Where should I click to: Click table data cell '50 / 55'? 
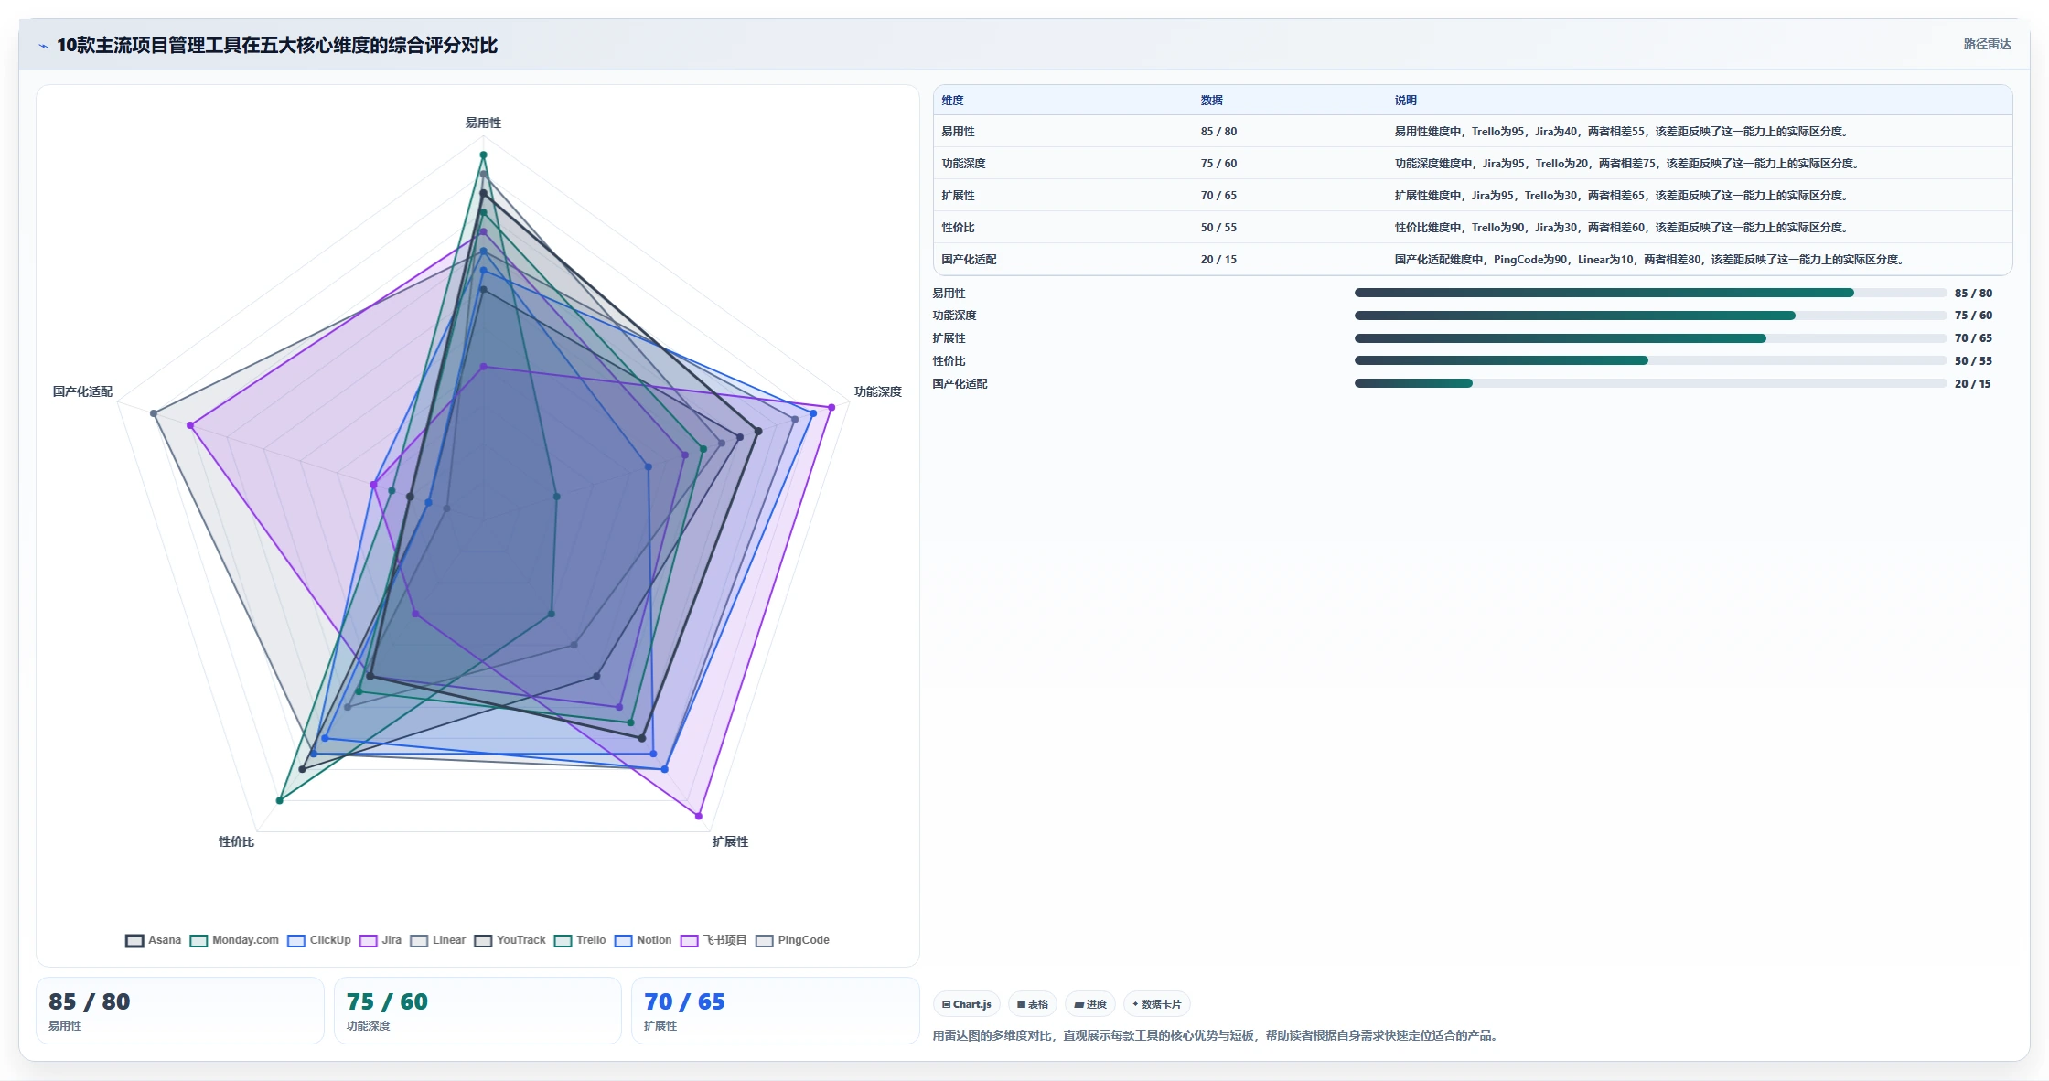pos(1218,228)
